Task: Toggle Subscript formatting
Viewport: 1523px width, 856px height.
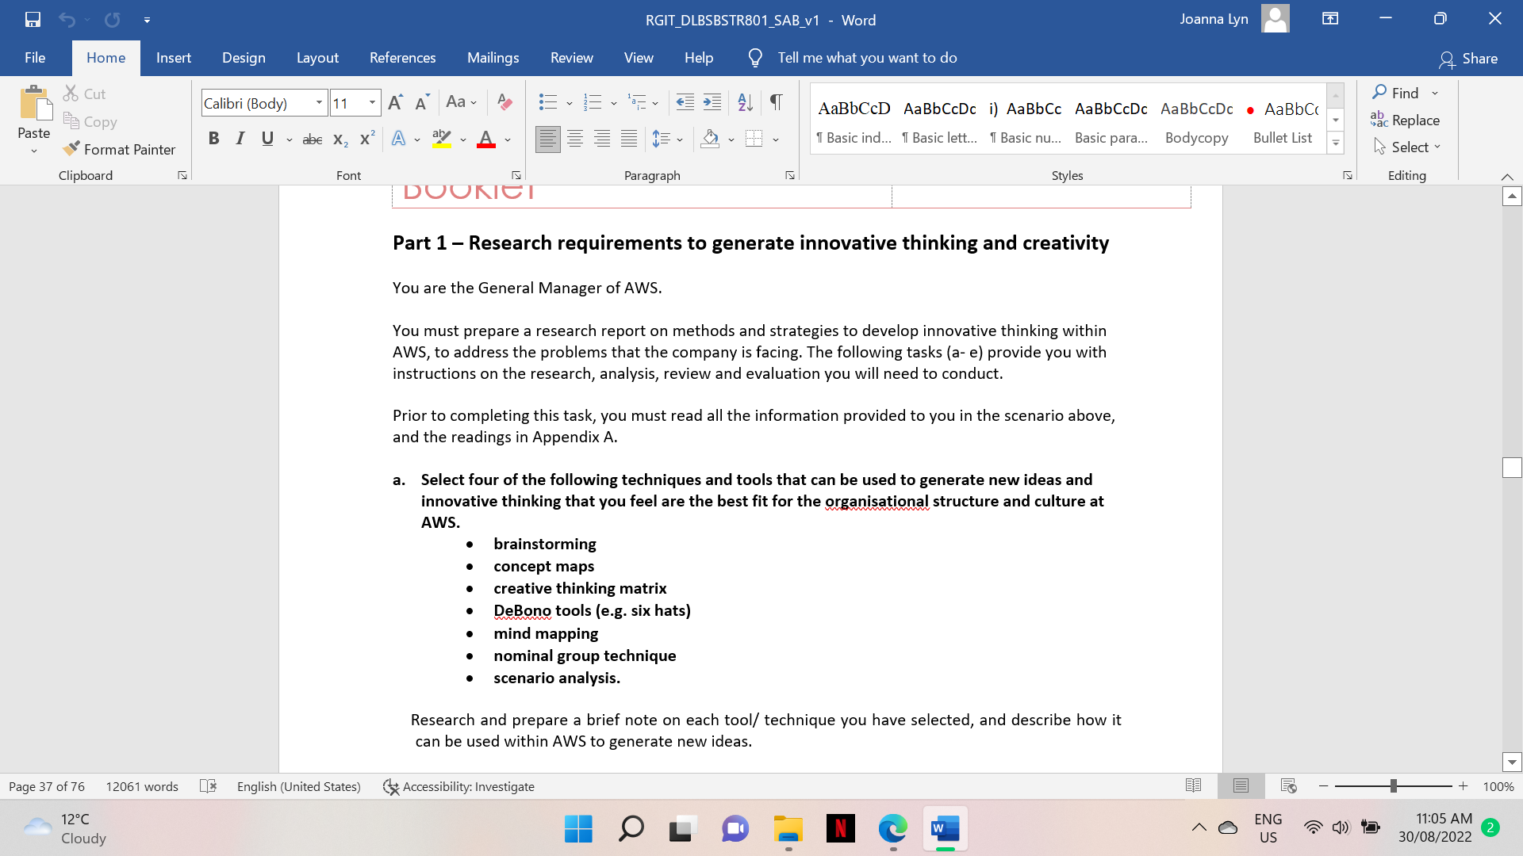Action: click(x=340, y=139)
